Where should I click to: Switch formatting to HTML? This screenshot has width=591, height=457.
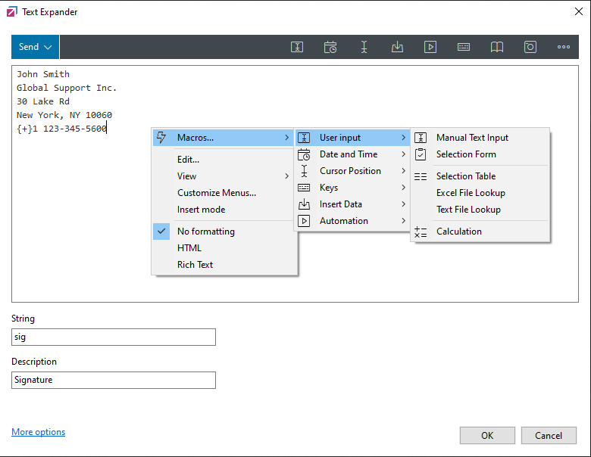(189, 248)
